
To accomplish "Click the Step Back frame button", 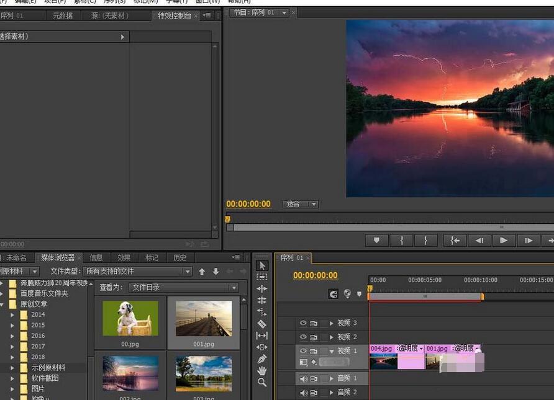I will pyautogui.click(x=480, y=241).
